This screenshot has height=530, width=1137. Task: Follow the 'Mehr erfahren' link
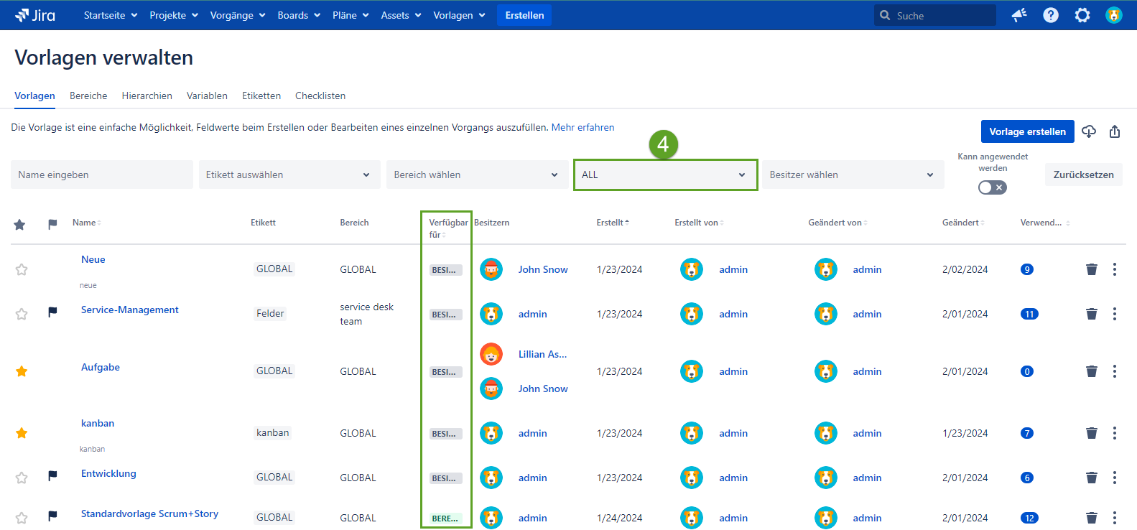[x=583, y=127]
